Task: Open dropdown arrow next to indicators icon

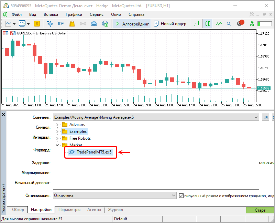Action: click(x=29, y=24)
